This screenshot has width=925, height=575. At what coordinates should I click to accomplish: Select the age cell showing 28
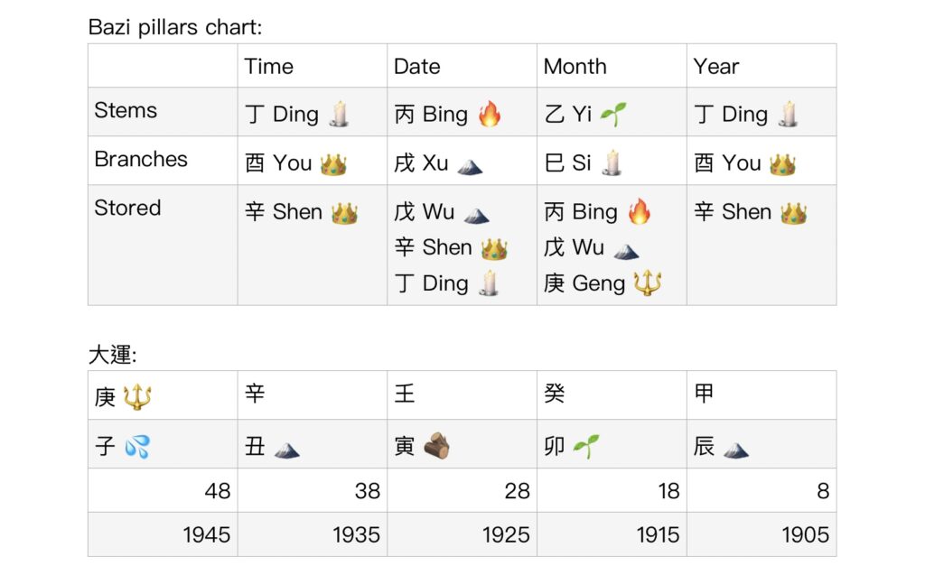[x=462, y=491]
